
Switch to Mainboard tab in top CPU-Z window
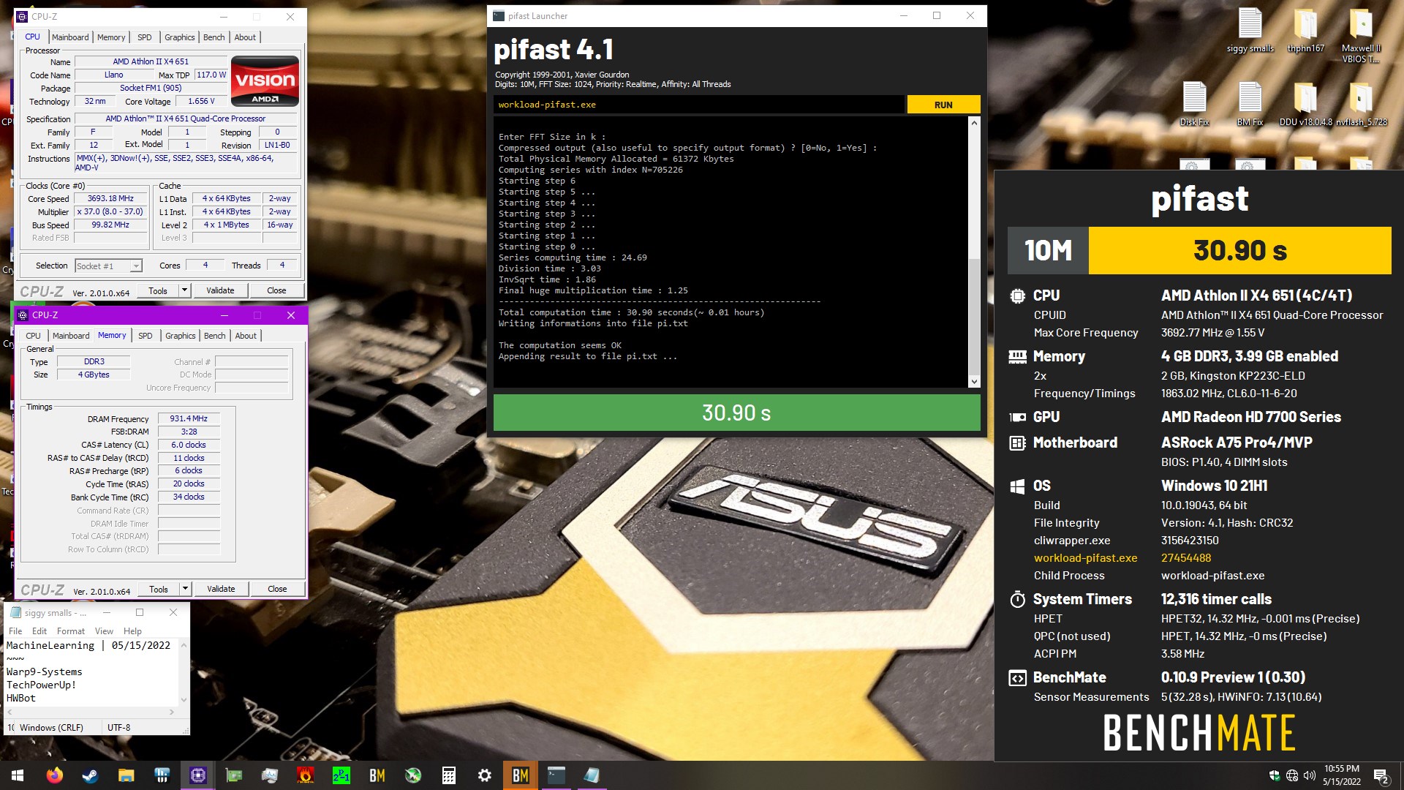(70, 37)
